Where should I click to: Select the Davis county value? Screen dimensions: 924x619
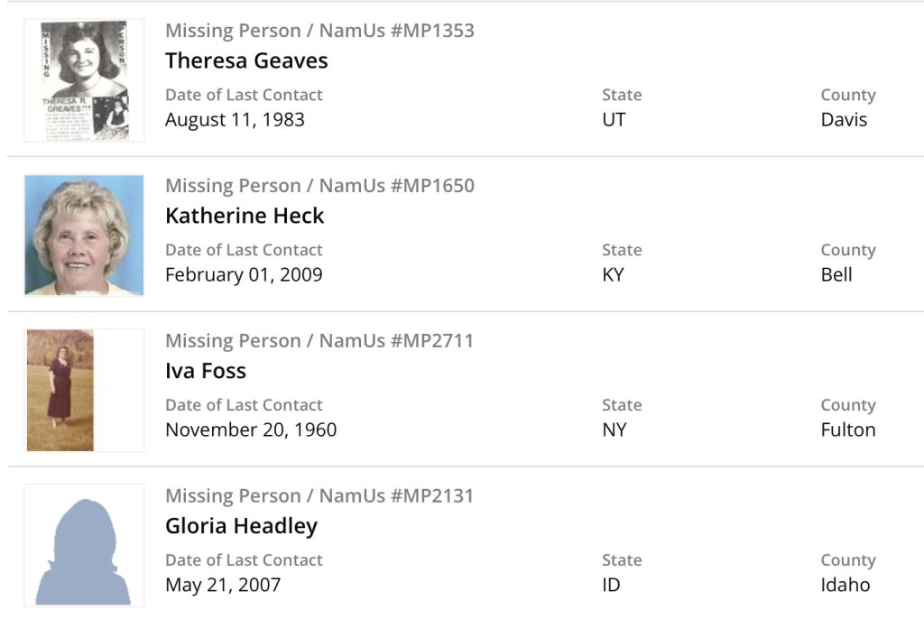point(844,119)
